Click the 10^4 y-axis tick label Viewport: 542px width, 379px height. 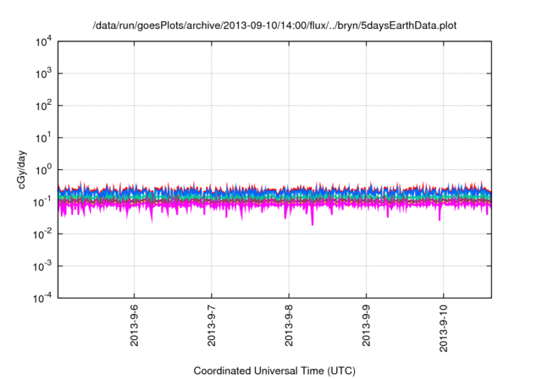tap(43, 41)
